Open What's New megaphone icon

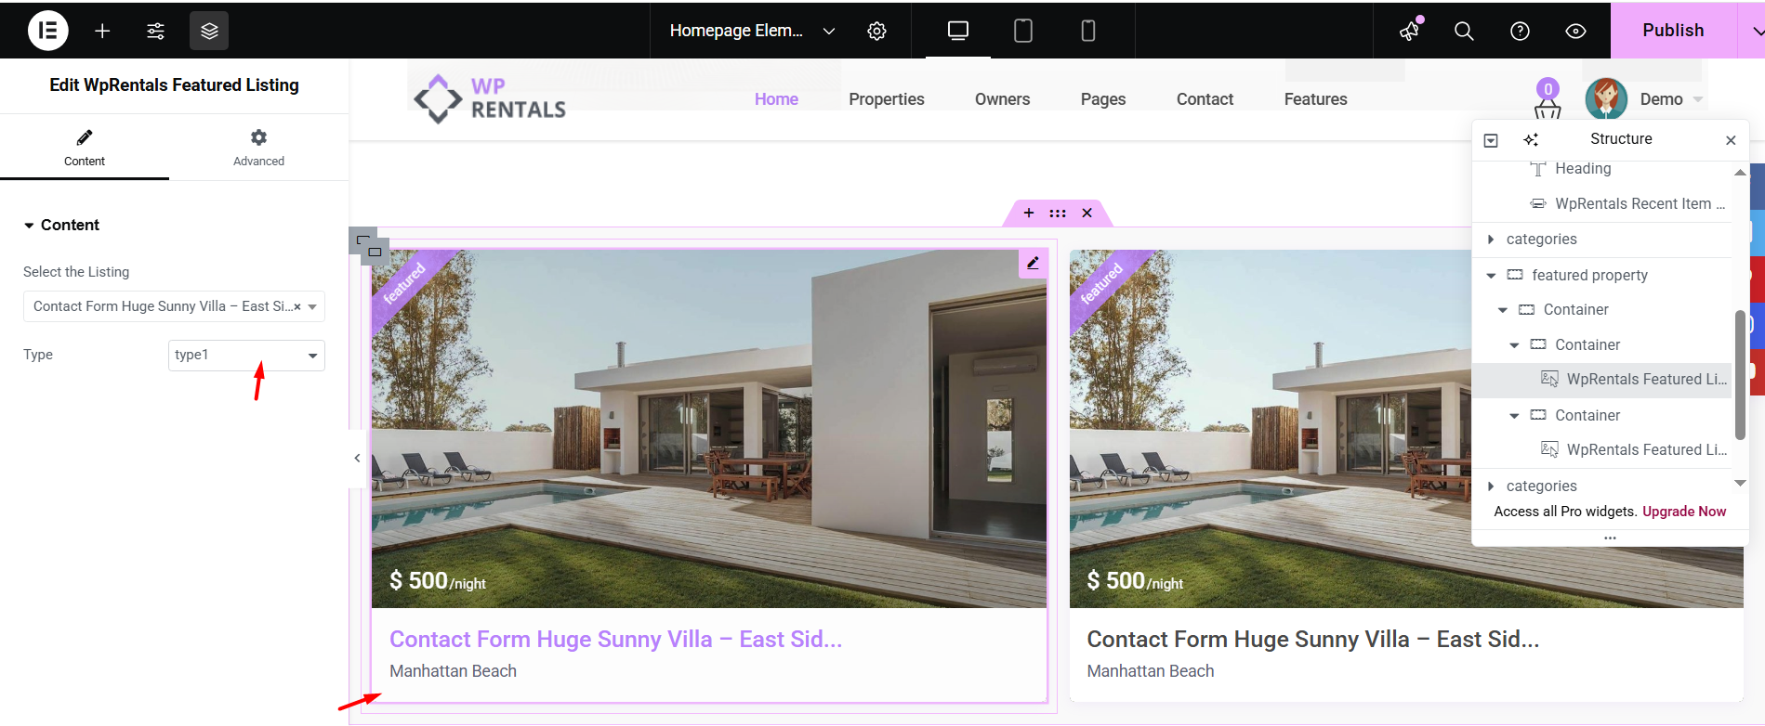pyautogui.click(x=1410, y=31)
